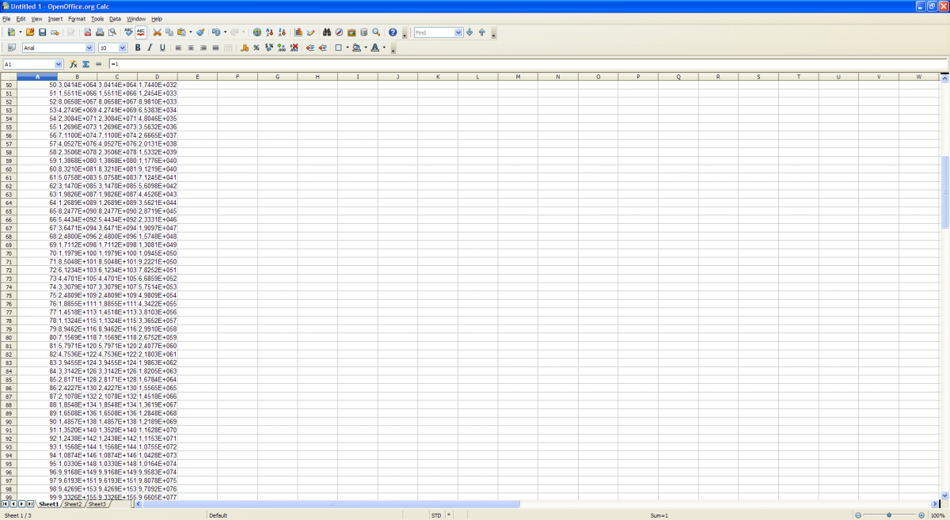
Task: Expand the Arial font name dropdown
Action: (89, 48)
